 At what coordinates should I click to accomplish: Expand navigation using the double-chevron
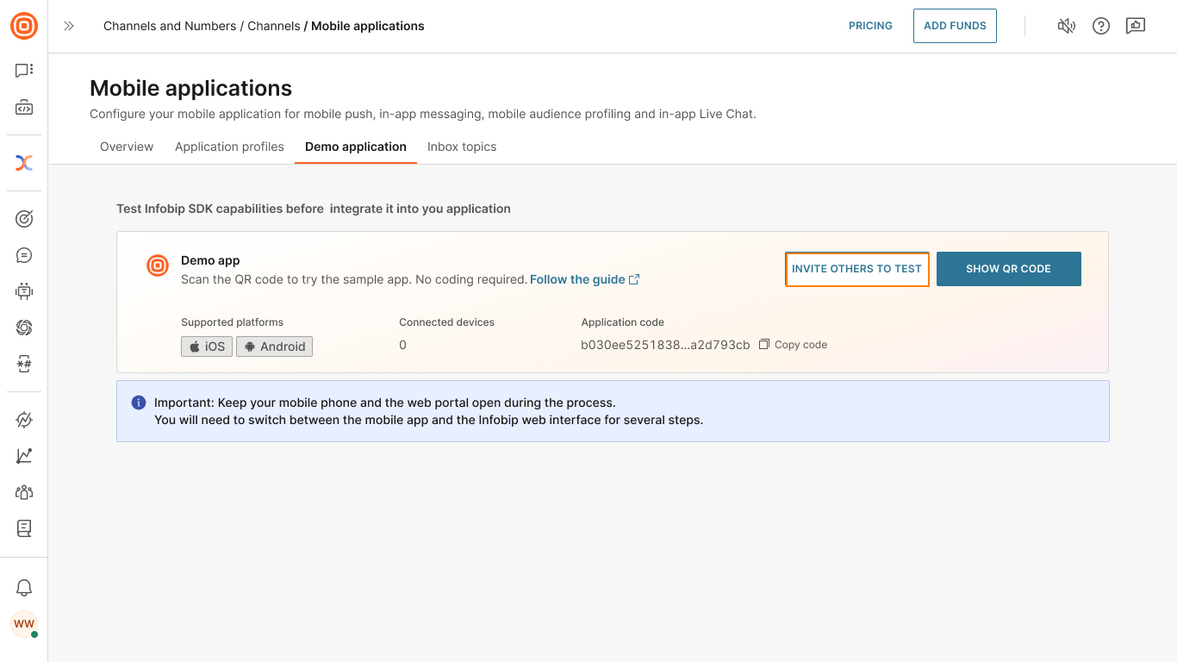tap(69, 26)
